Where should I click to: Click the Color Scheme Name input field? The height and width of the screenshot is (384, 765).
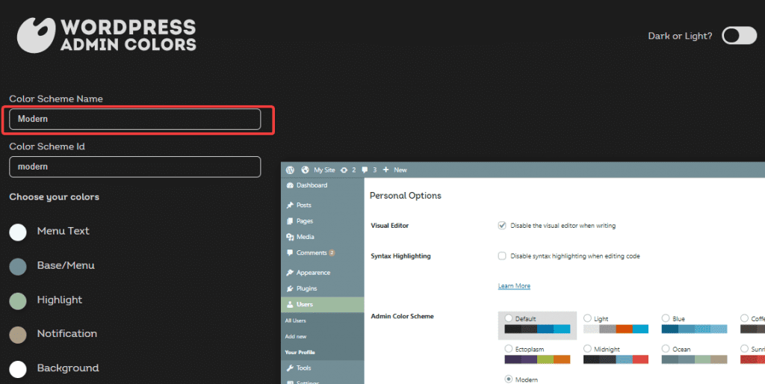coord(135,119)
